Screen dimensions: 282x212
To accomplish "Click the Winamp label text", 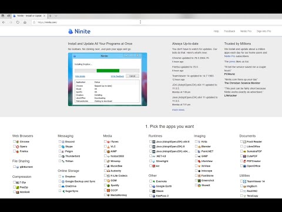I will click(116, 161).
